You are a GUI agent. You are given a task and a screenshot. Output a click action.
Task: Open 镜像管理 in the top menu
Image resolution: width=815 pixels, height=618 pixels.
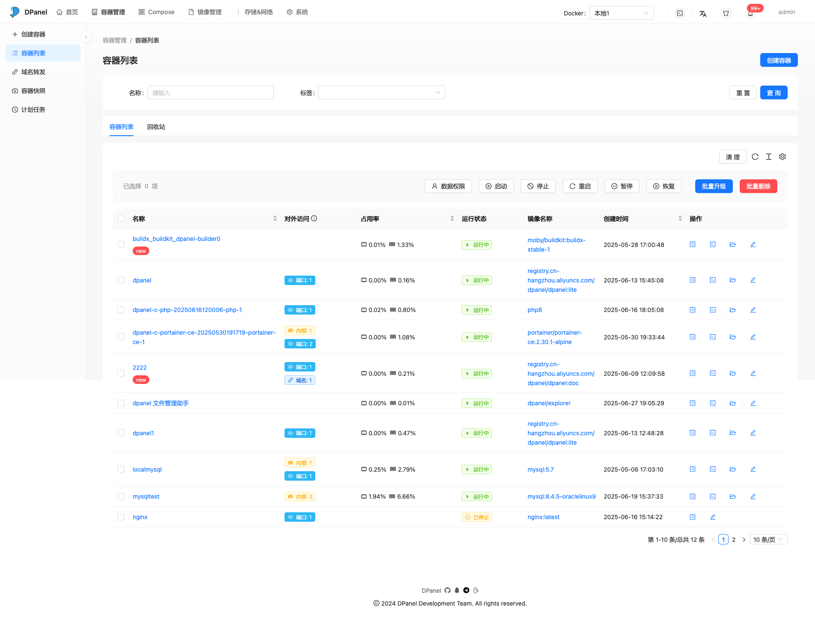(x=209, y=12)
